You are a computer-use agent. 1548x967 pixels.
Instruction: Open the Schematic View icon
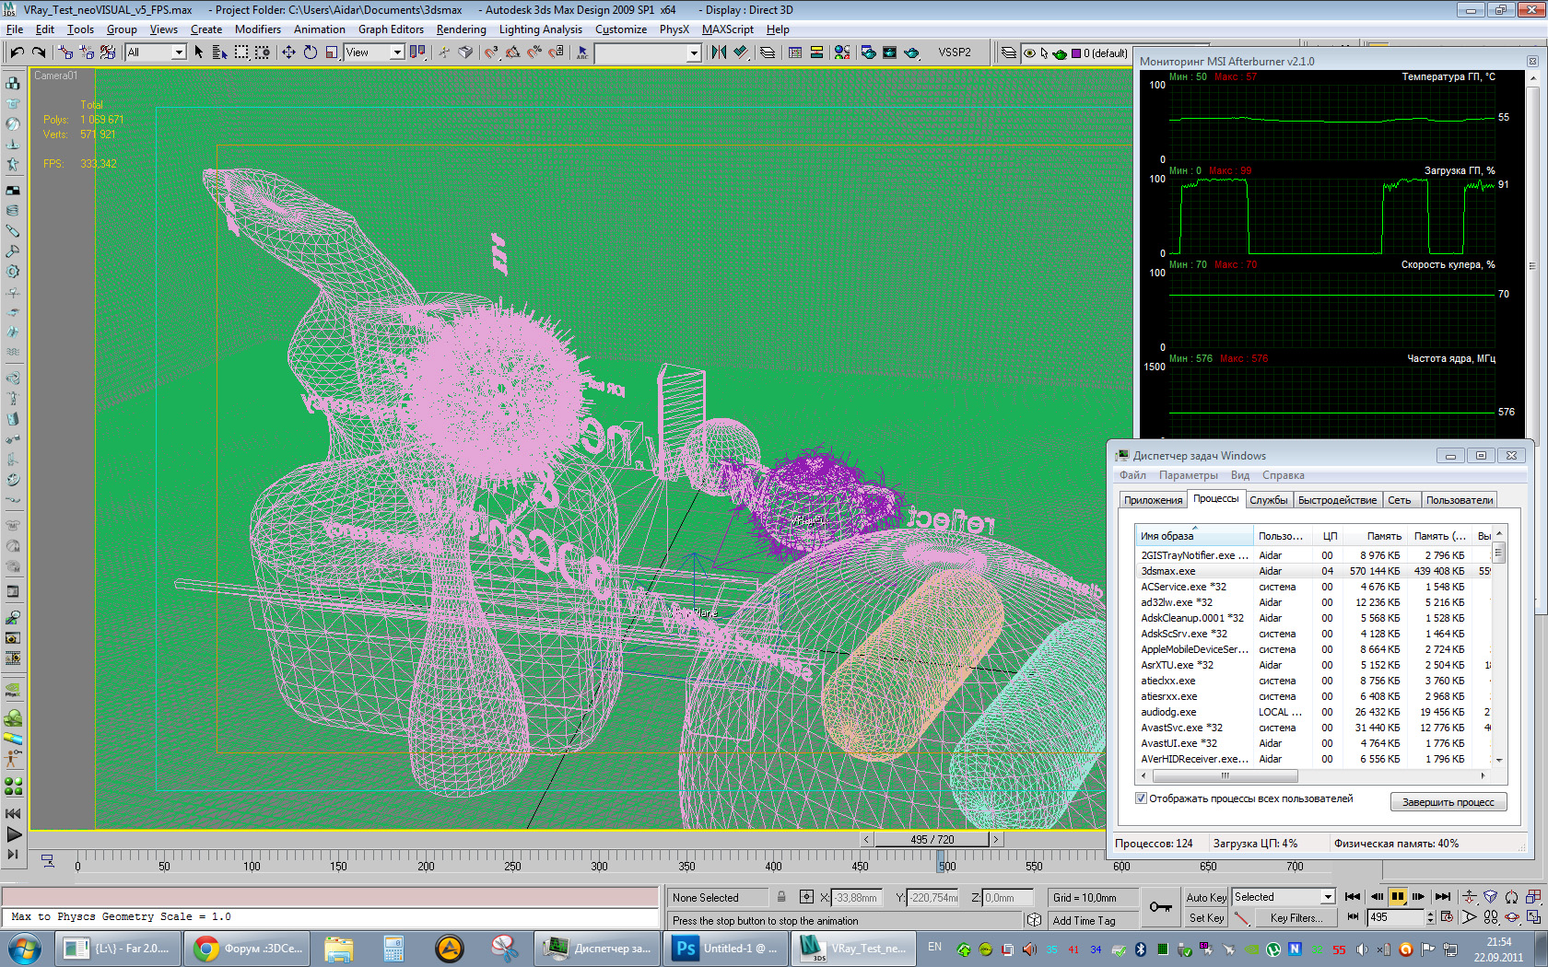click(x=816, y=52)
